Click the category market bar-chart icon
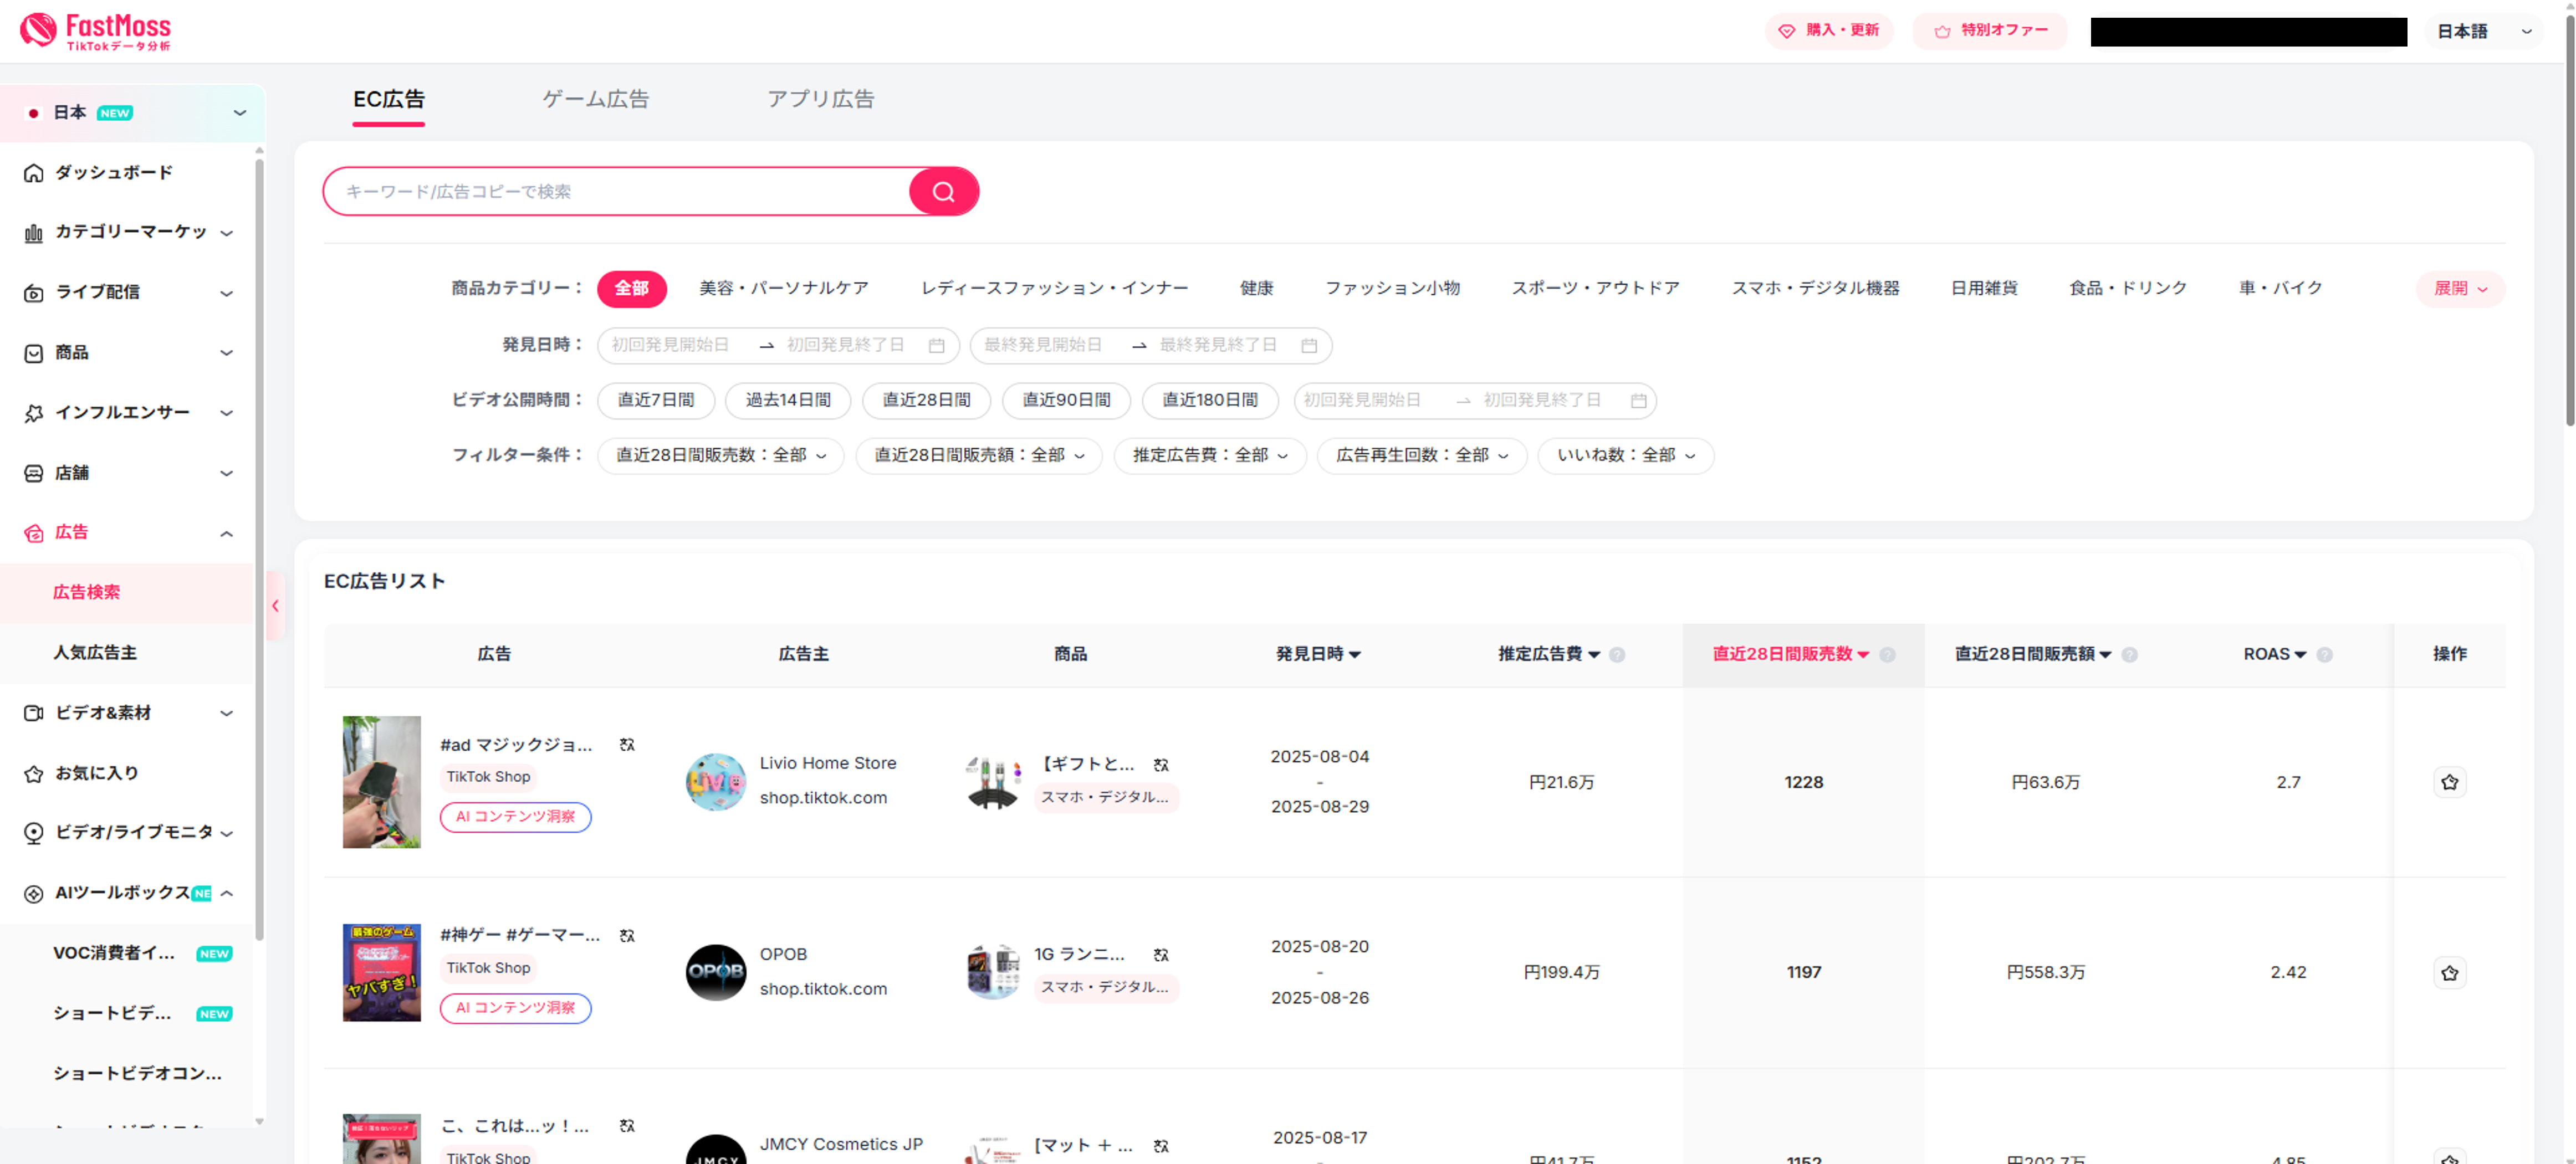 click(34, 233)
